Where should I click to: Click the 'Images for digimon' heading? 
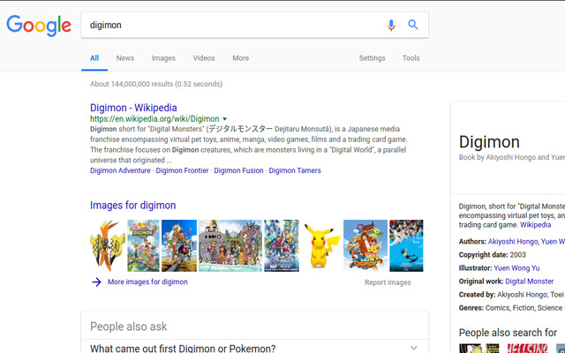(x=133, y=206)
